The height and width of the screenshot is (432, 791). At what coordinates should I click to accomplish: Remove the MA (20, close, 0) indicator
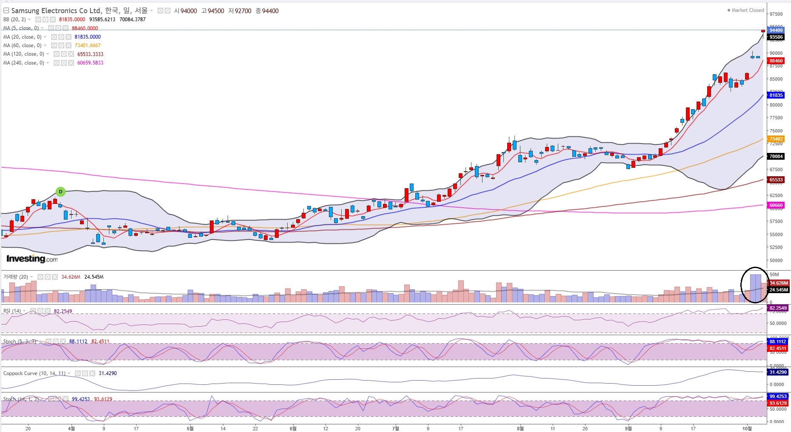point(69,37)
